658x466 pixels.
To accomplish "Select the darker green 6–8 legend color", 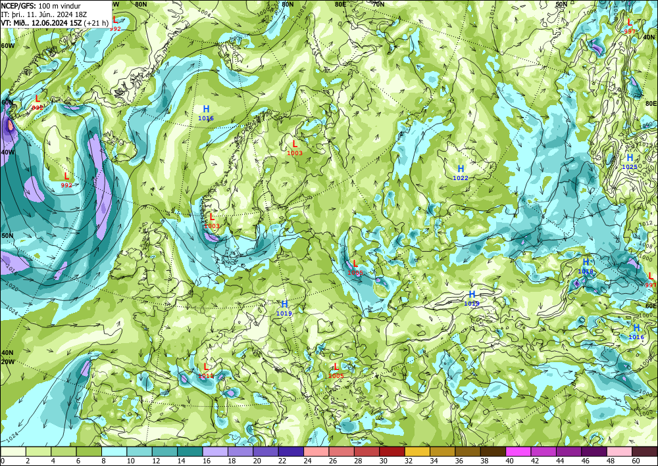I will (89, 452).
